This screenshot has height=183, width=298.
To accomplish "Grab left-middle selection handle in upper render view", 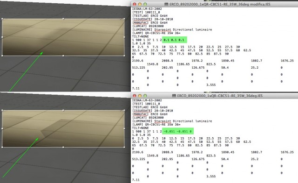I will [x=2, y=37].
